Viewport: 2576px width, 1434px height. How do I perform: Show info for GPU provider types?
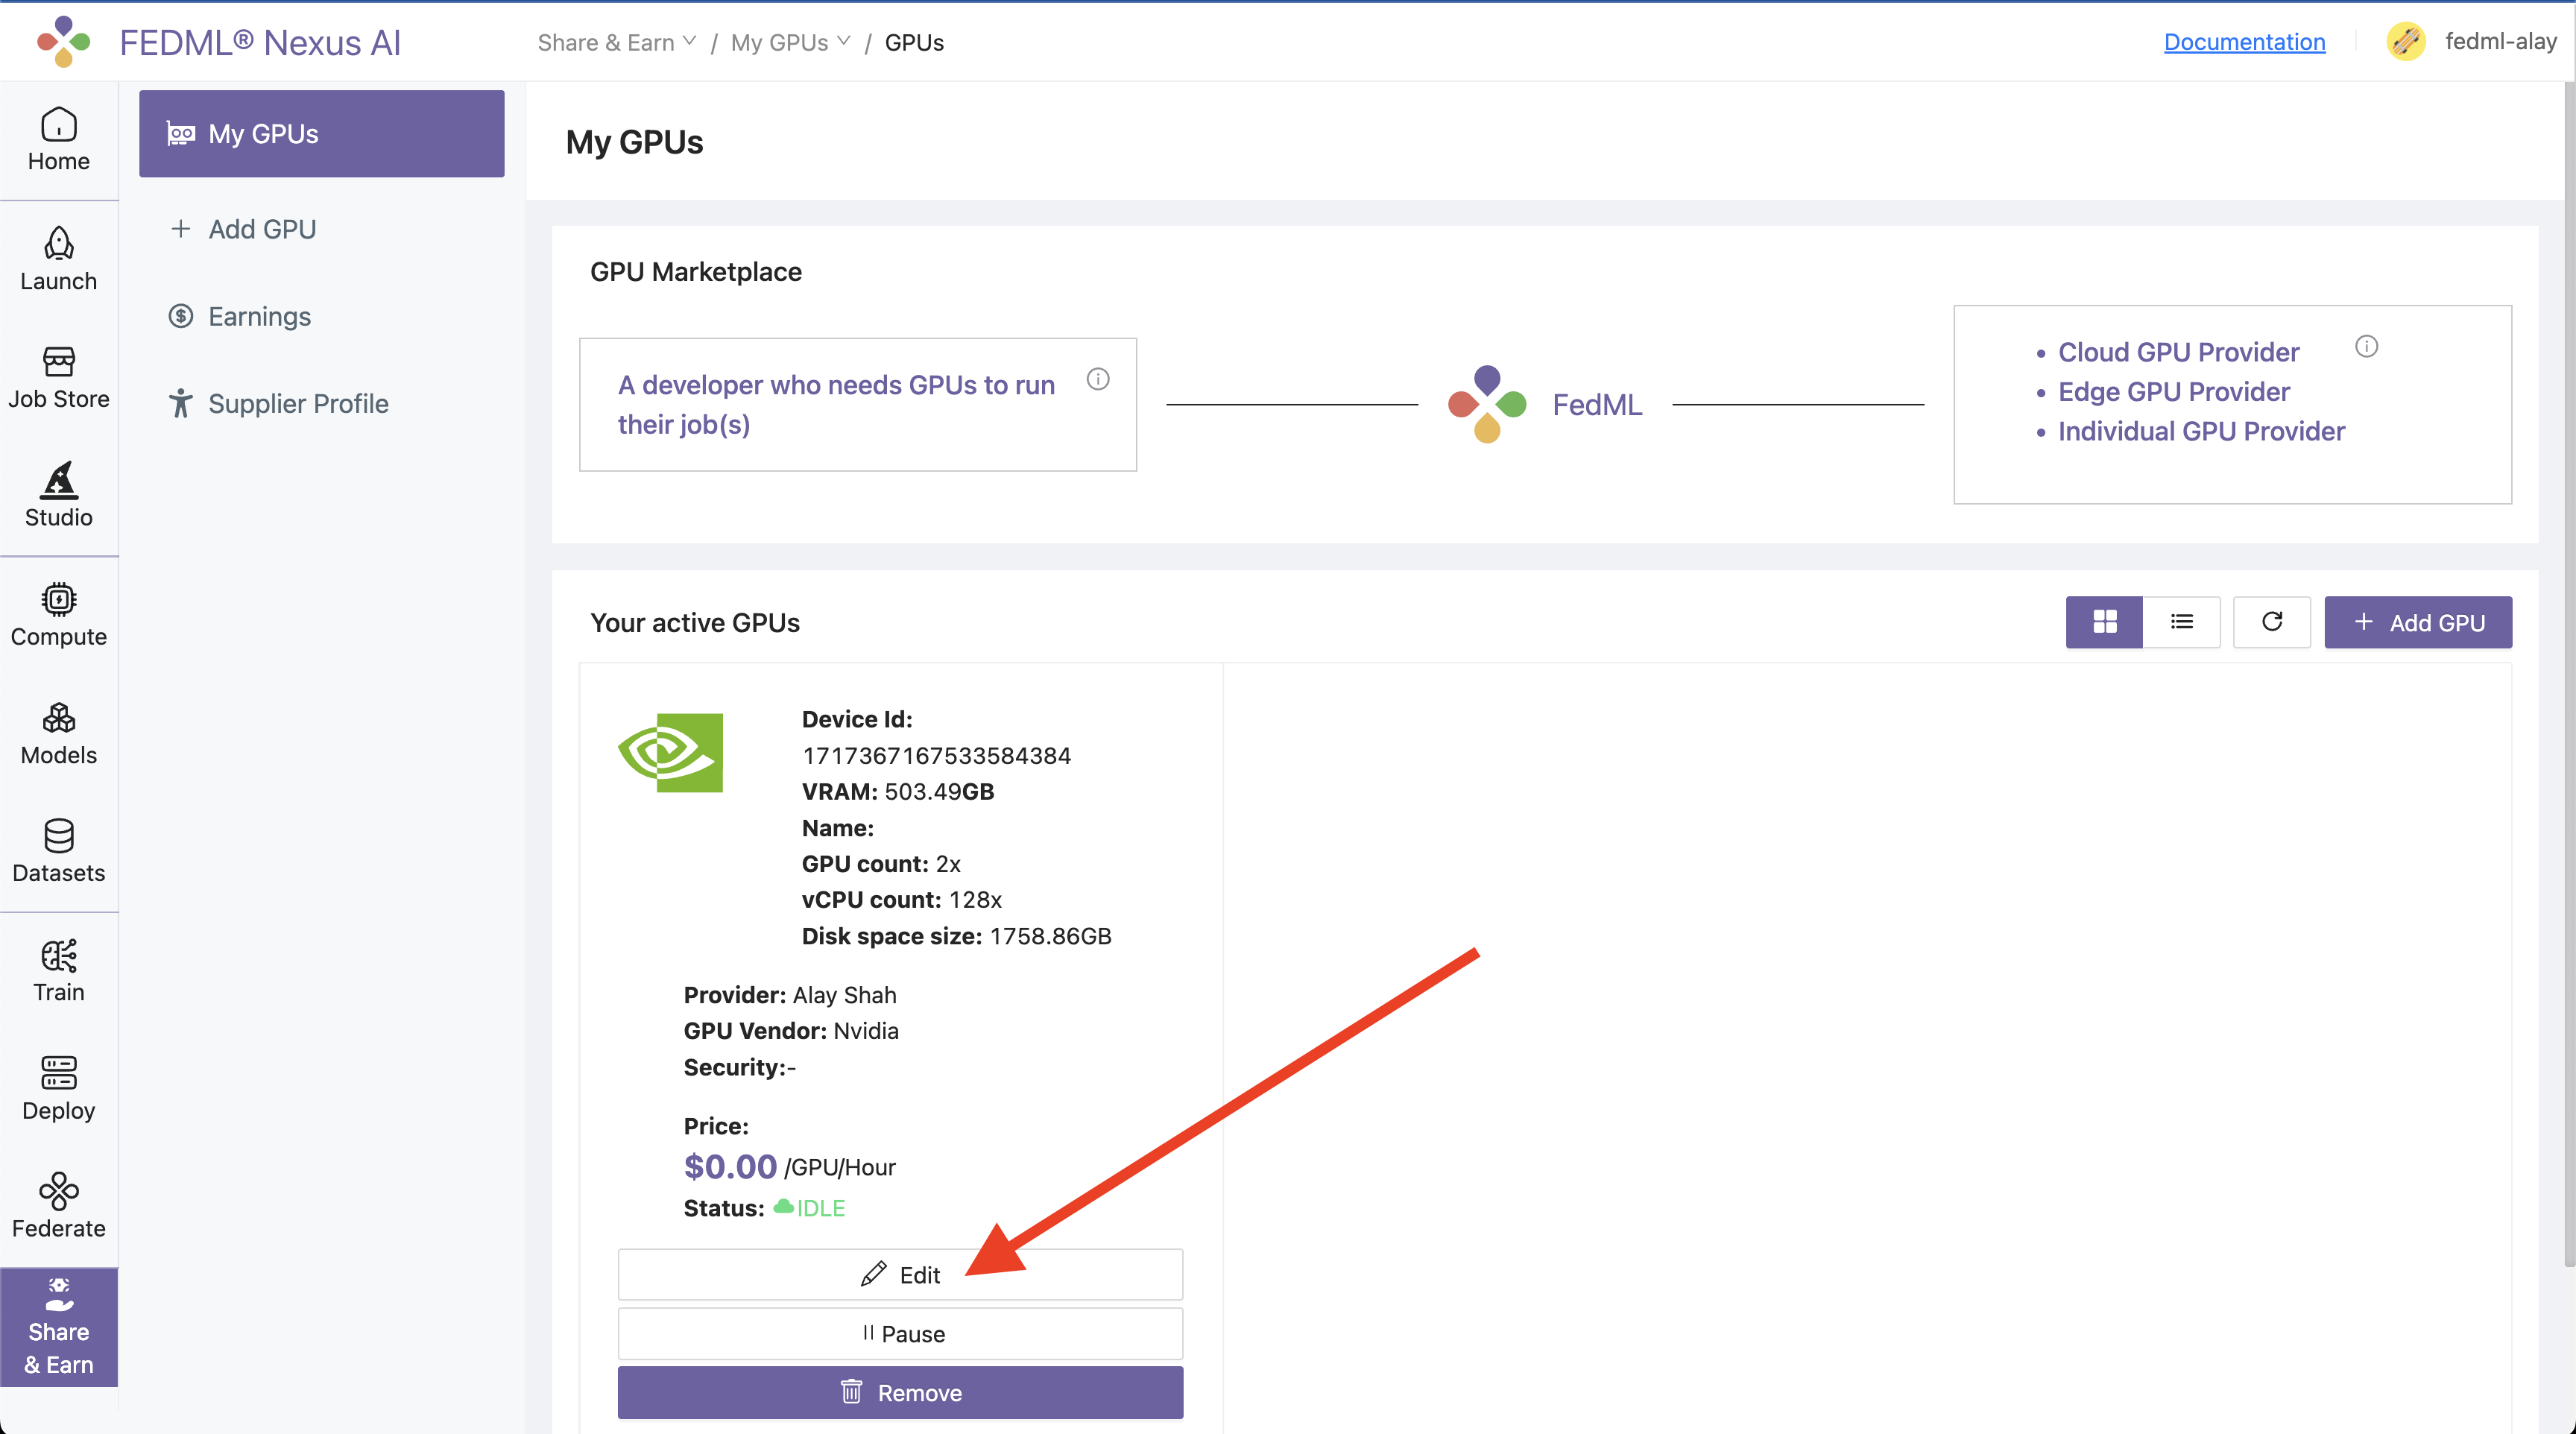tap(2366, 346)
